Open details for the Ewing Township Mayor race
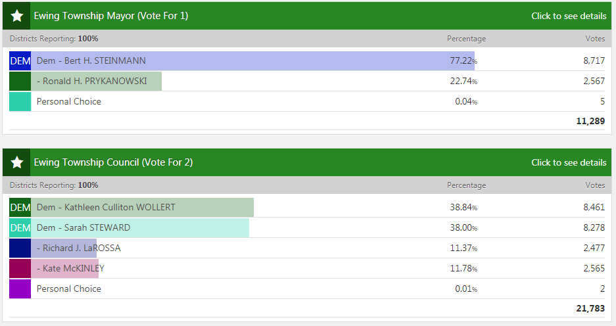 point(569,16)
